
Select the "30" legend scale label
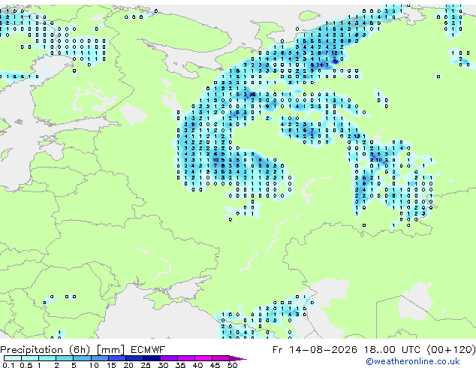pos(164,365)
